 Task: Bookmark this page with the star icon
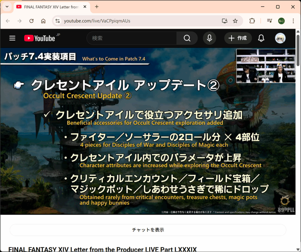235,21
